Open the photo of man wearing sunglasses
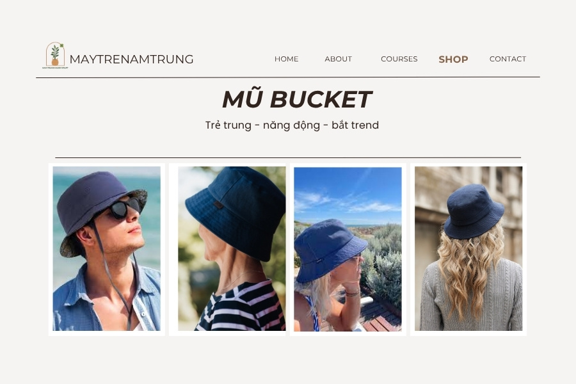The height and width of the screenshot is (384, 576). pyautogui.click(x=106, y=249)
